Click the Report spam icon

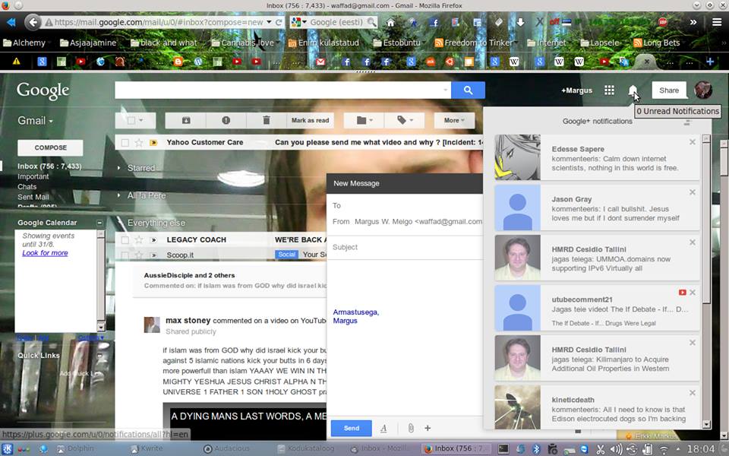[226, 120]
